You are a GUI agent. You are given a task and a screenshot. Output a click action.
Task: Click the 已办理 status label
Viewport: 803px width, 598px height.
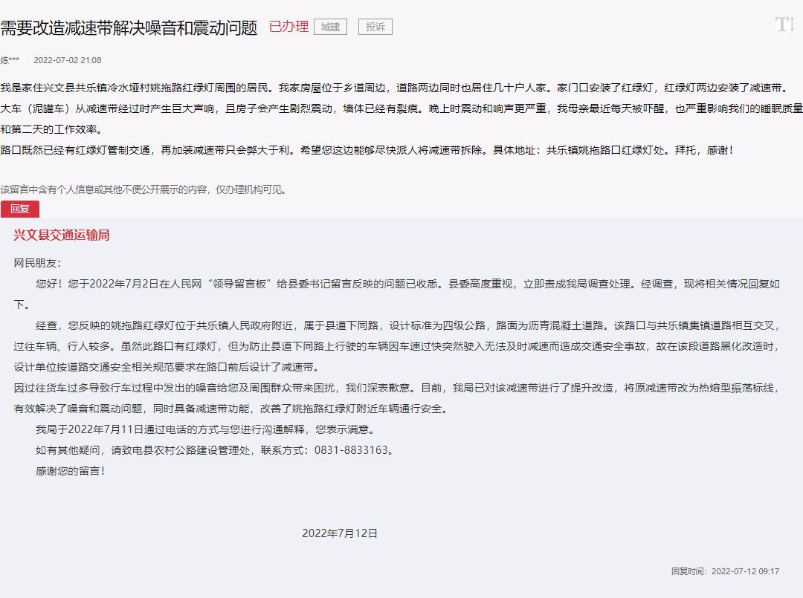pos(288,27)
